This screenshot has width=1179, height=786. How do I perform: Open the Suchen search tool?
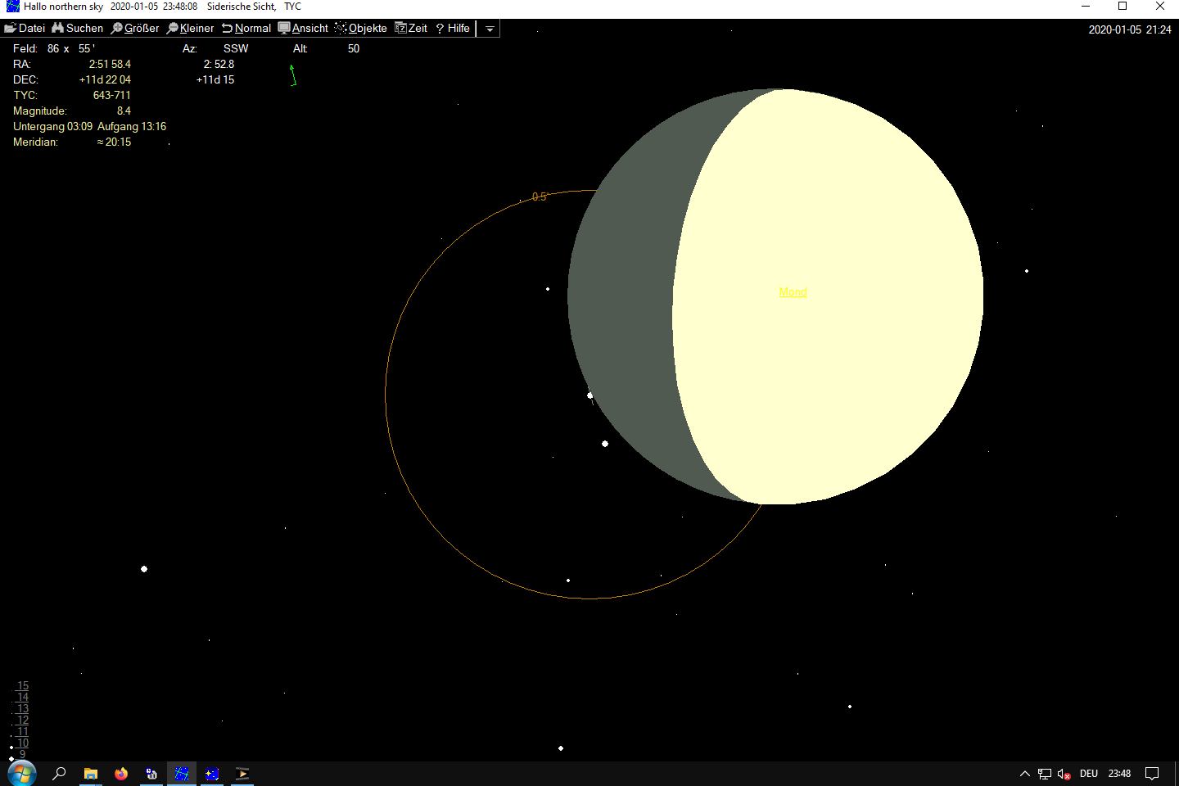(x=78, y=28)
